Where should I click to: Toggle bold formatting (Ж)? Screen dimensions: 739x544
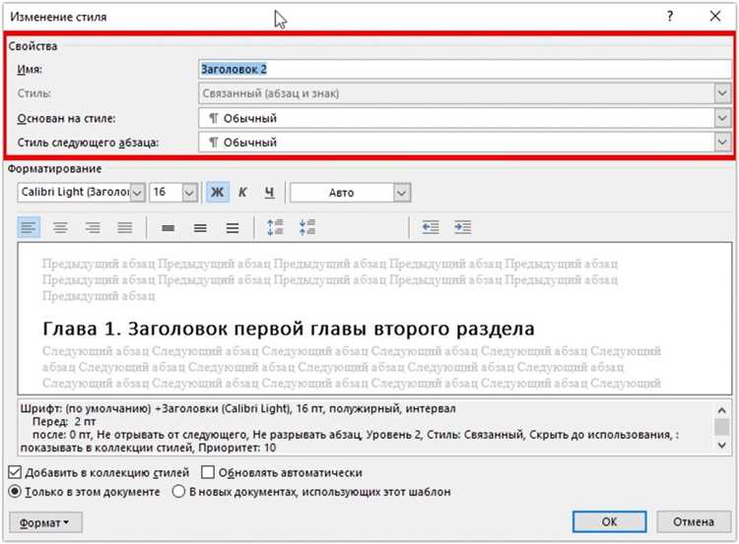(218, 192)
